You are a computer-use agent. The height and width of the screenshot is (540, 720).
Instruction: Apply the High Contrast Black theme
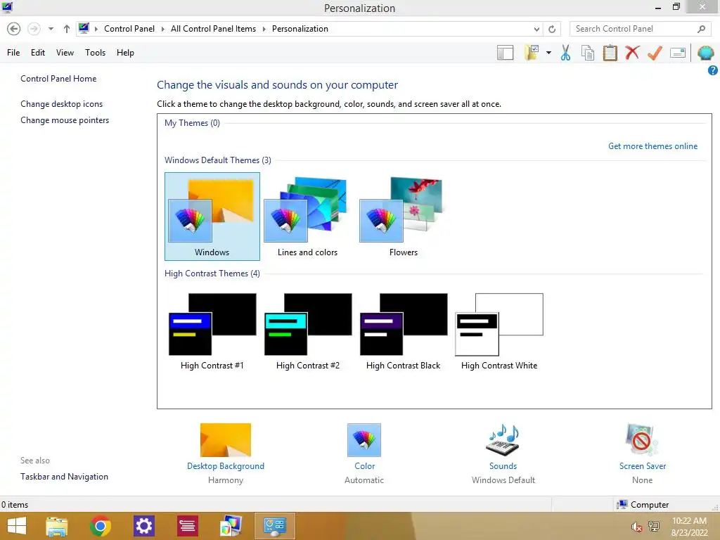[403, 332]
